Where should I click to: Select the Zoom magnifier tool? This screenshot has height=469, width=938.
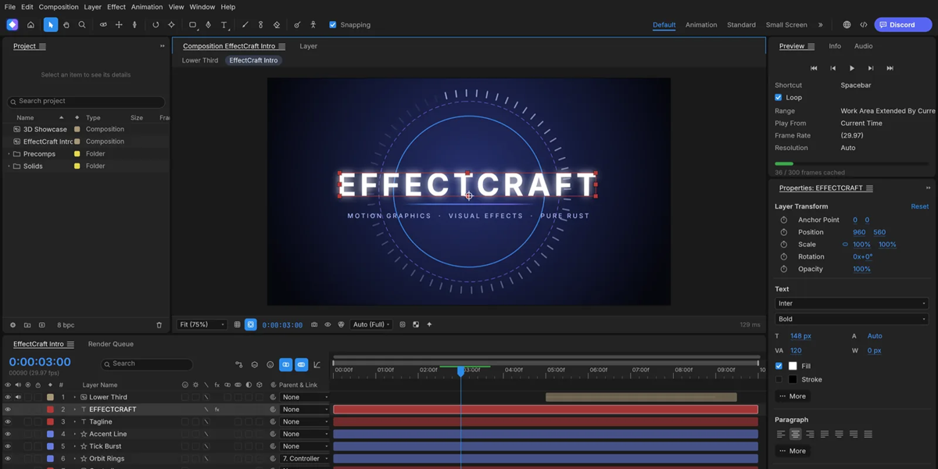(x=82, y=25)
